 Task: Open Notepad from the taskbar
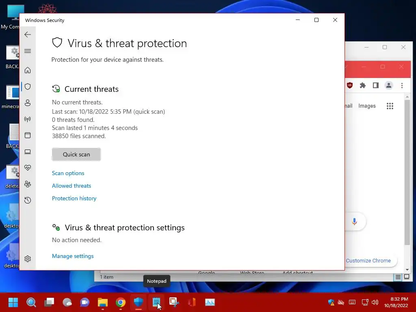156,302
